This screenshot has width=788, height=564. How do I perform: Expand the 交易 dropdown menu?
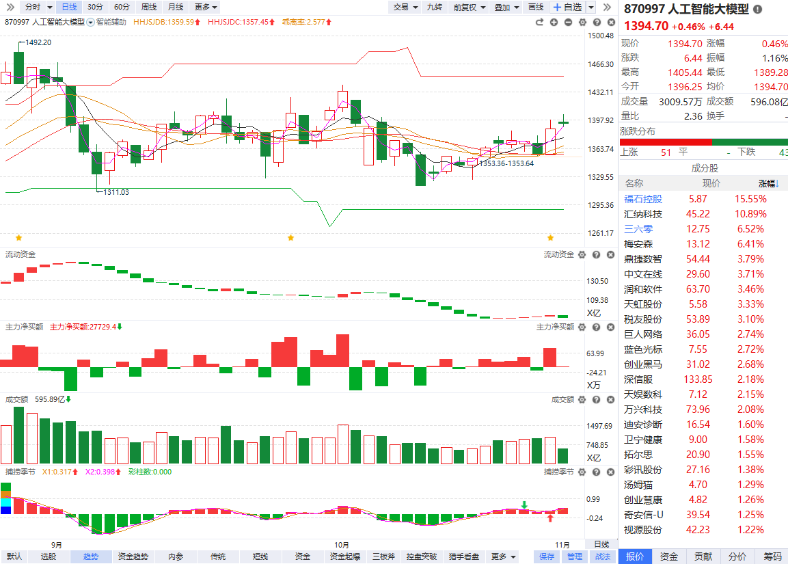coord(405,7)
